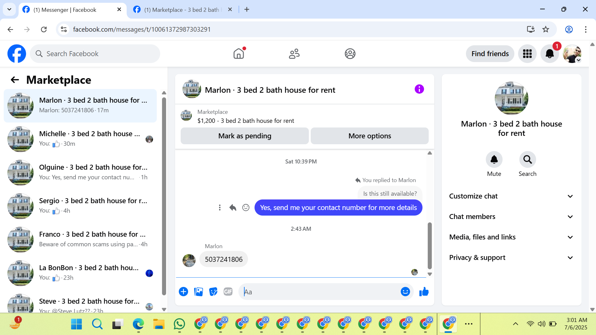Click the chat messages scrollbar thumb
The image size is (596, 335).
pos(430,245)
